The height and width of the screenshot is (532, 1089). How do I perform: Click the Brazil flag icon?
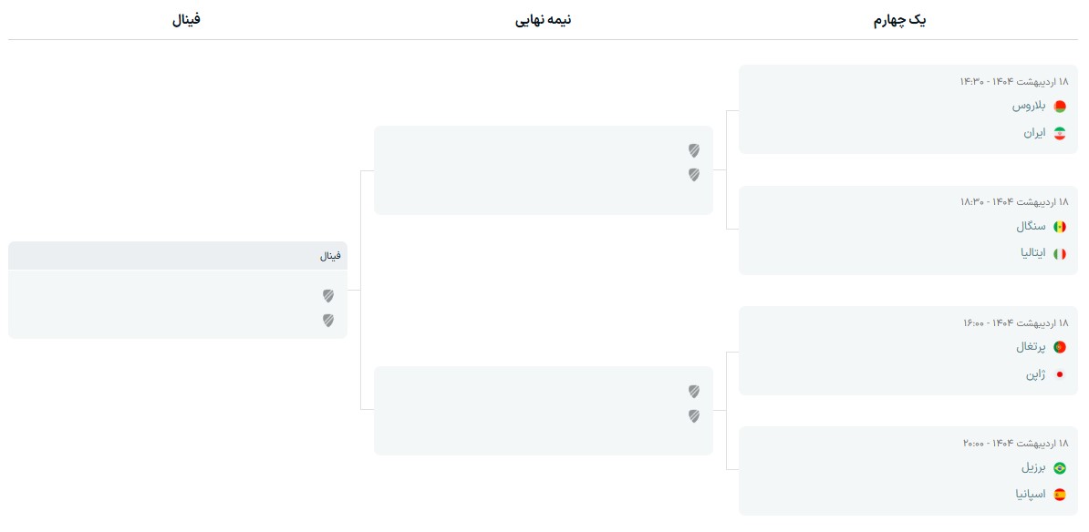pyautogui.click(x=1059, y=468)
